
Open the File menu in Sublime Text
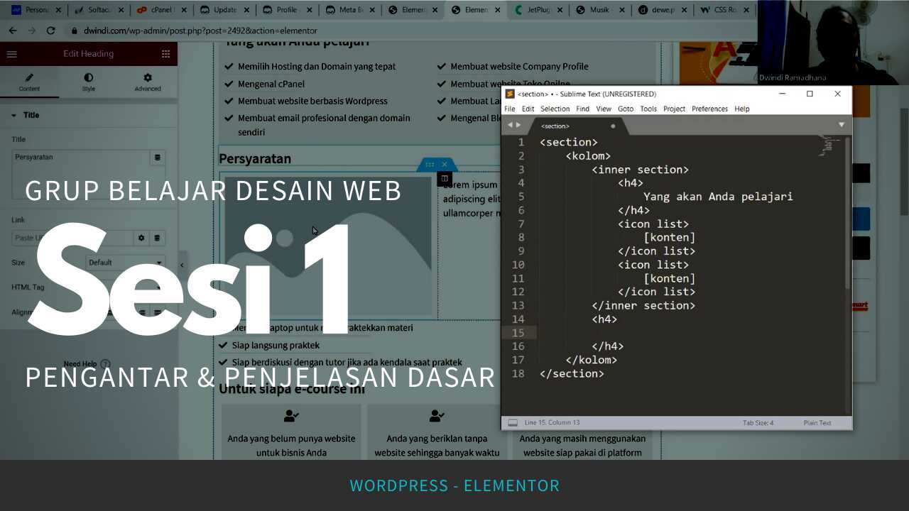click(x=510, y=109)
